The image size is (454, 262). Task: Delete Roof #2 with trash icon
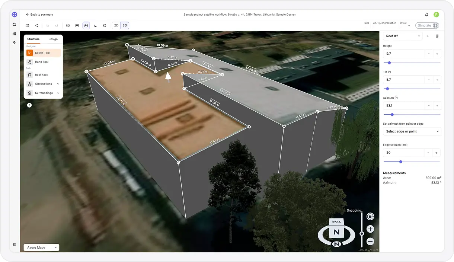tap(437, 36)
